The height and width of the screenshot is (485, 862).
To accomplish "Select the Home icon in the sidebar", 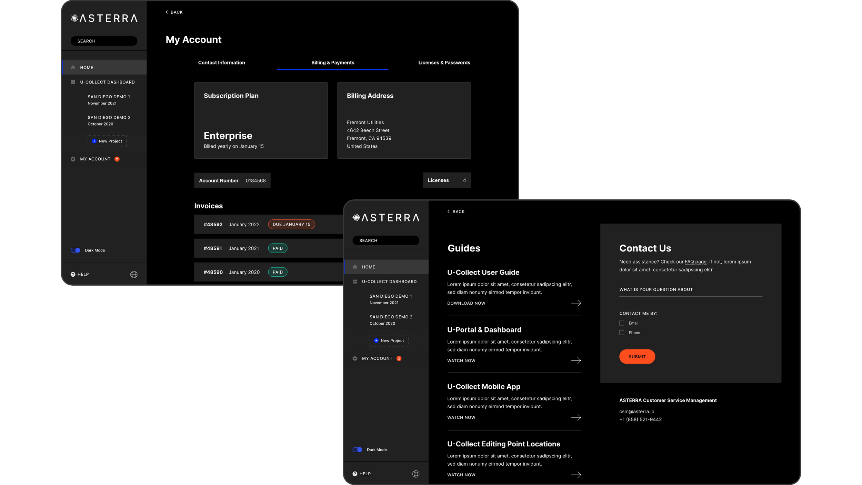I will tap(73, 67).
